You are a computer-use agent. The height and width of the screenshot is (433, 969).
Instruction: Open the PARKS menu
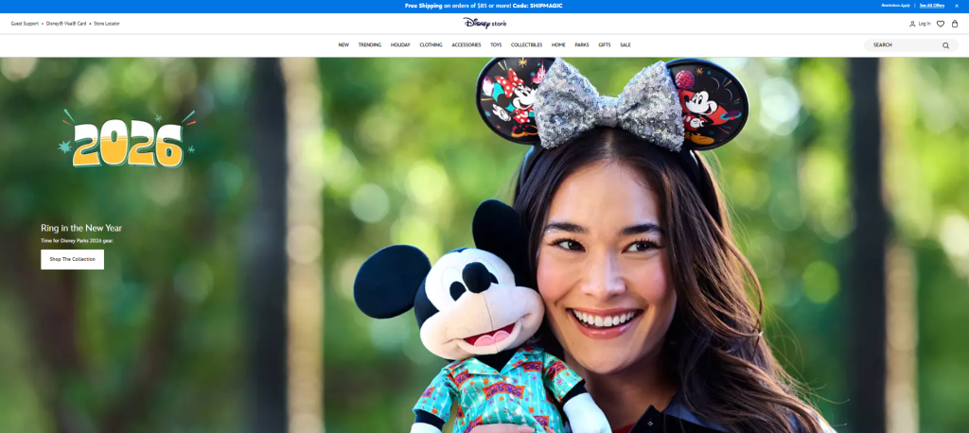(582, 45)
